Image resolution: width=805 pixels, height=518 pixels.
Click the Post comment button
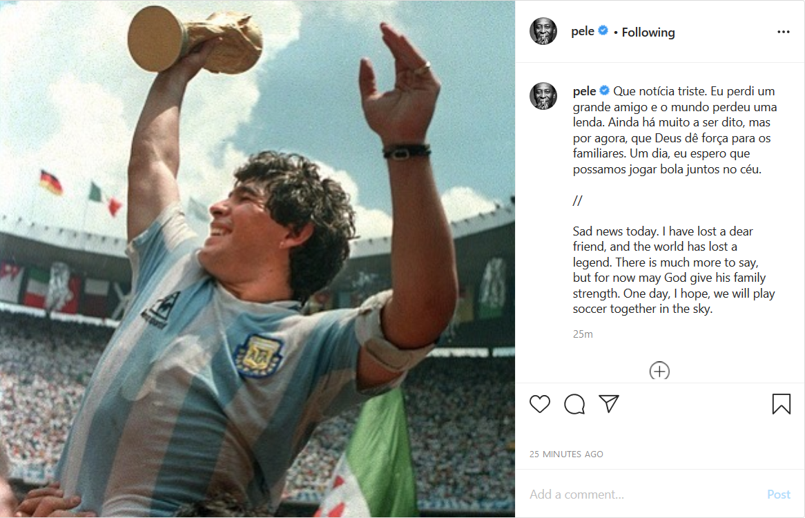pos(779,495)
